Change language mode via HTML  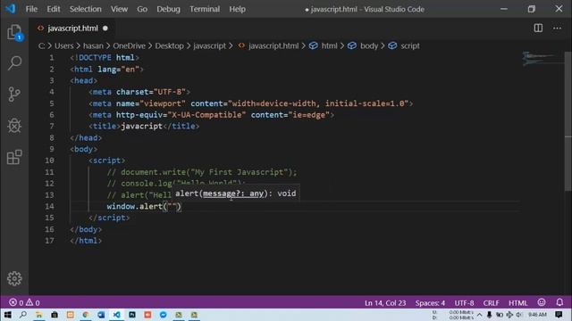point(518,303)
